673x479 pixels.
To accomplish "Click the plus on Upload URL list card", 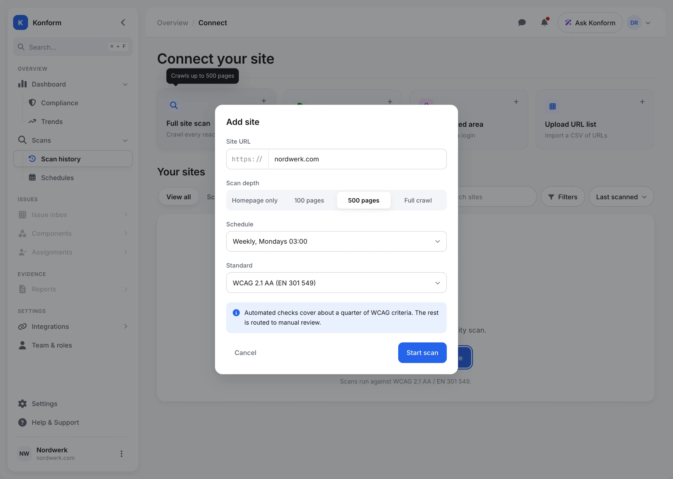I will pos(642,102).
